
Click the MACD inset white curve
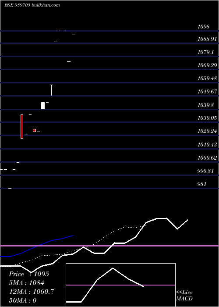coord(105,285)
